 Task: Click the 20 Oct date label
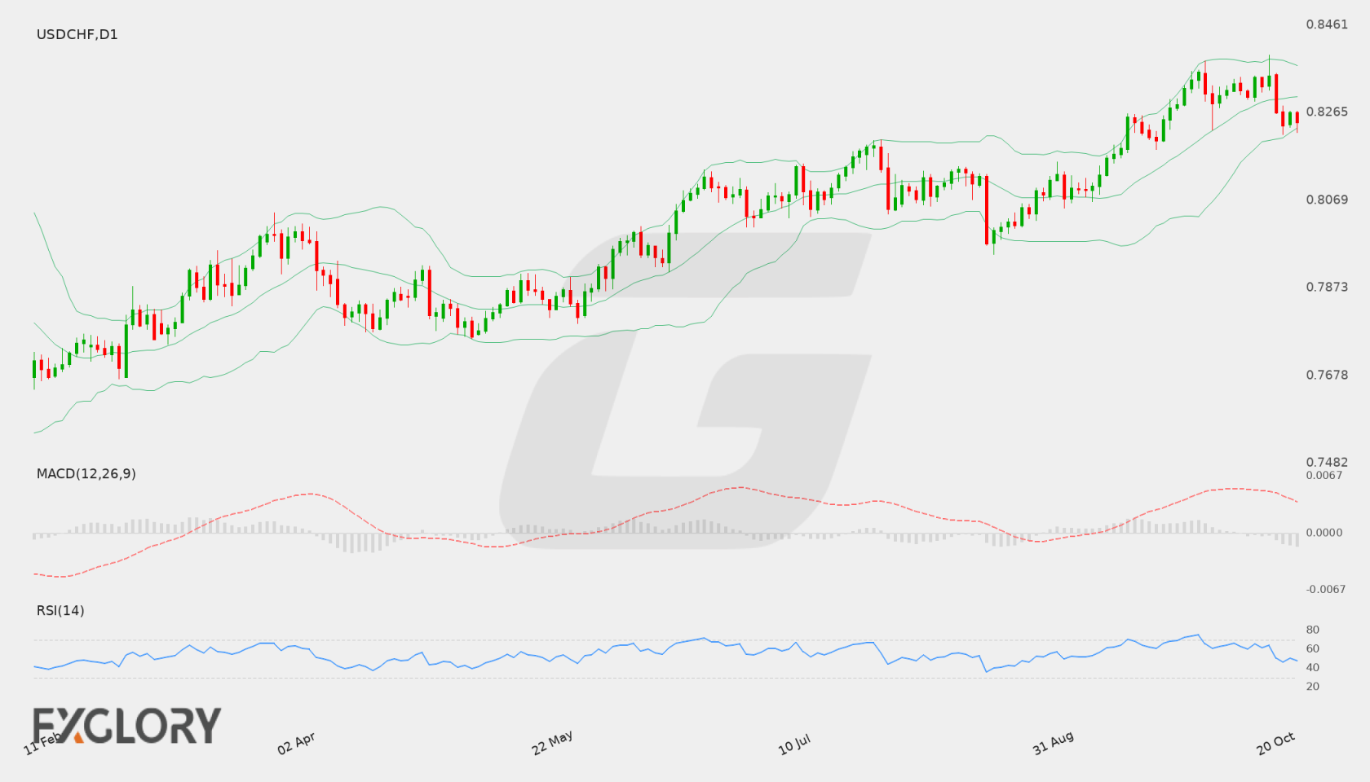[x=1275, y=743]
